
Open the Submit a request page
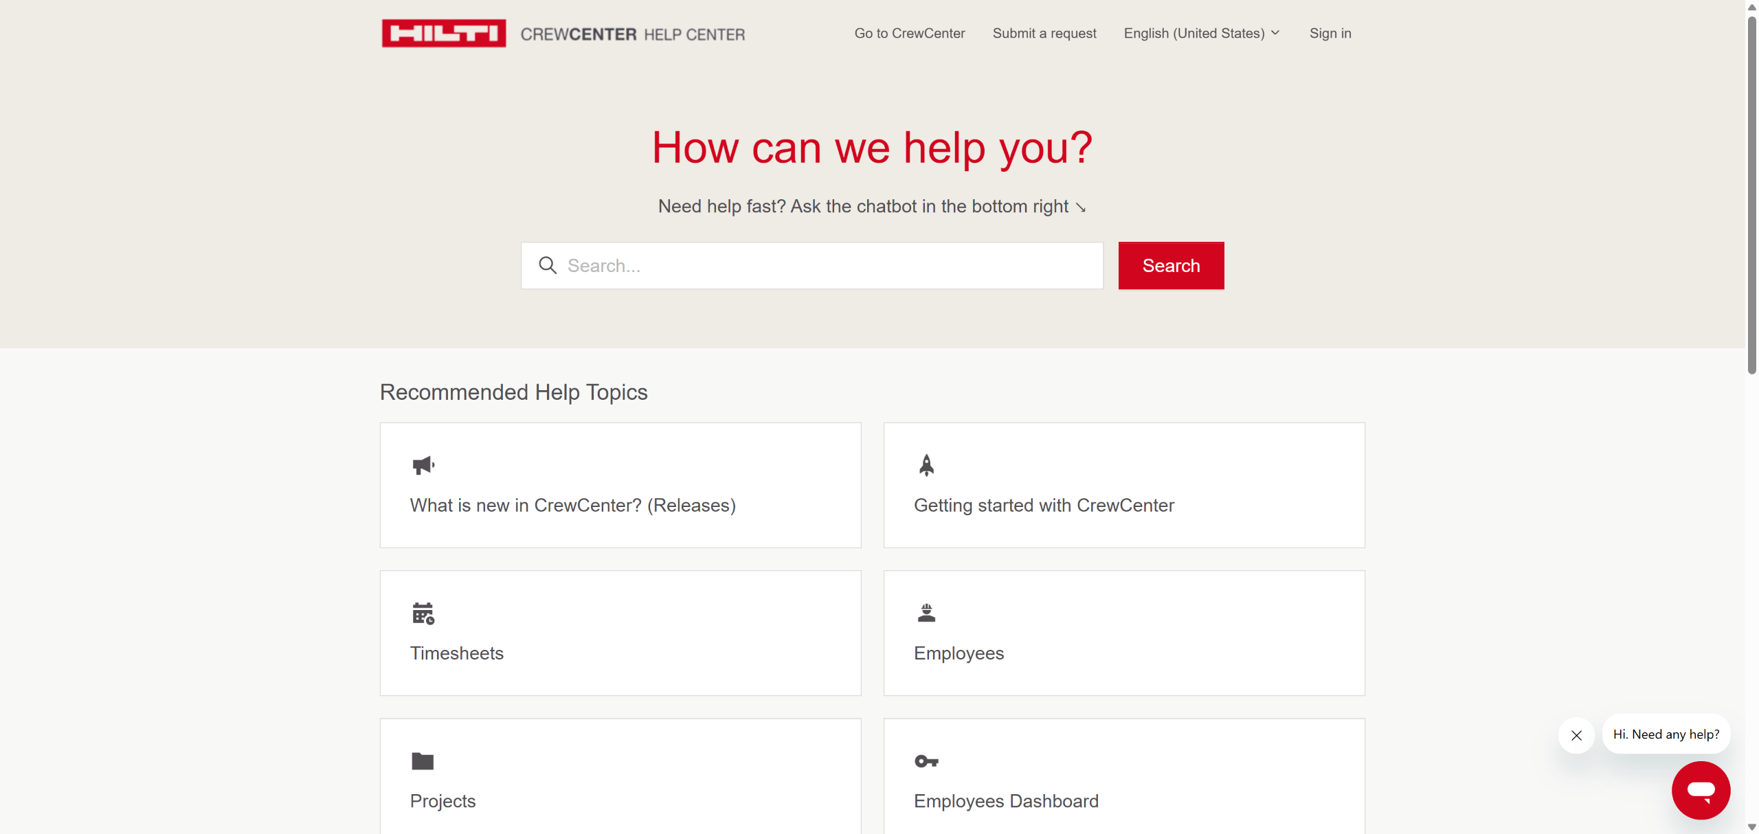coord(1044,33)
